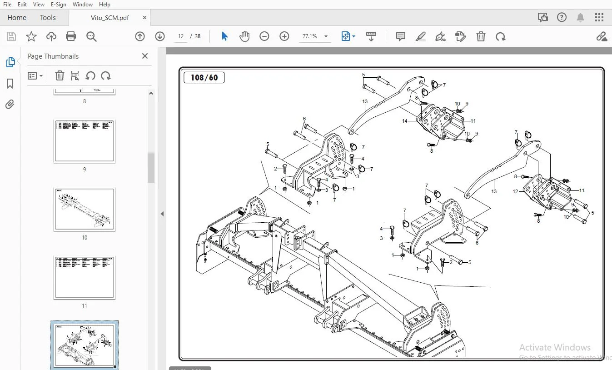Viewport: 612px width, 370px height.
Task: Close the Page Thumbnails panel
Action: click(145, 56)
